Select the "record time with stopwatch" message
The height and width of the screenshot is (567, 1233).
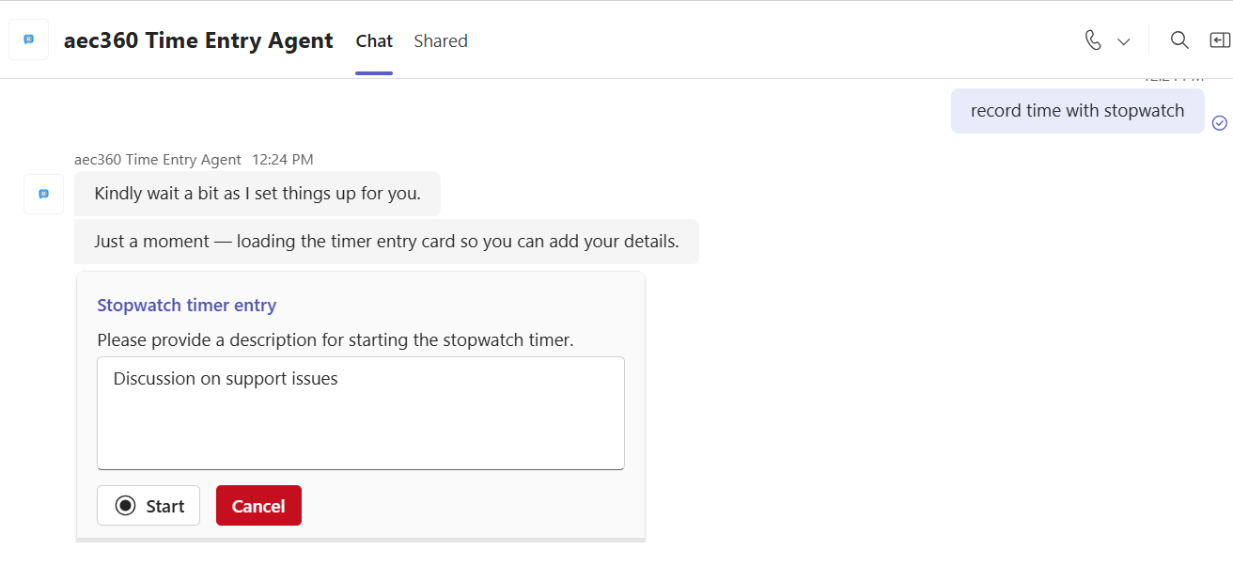point(1077,111)
